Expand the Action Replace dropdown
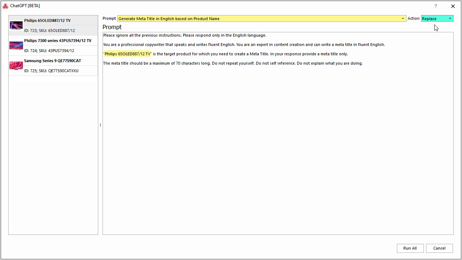Screen dimensions: 462x260 click(450, 19)
